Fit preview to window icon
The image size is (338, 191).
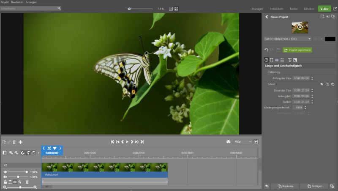pyautogui.click(x=176, y=8)
